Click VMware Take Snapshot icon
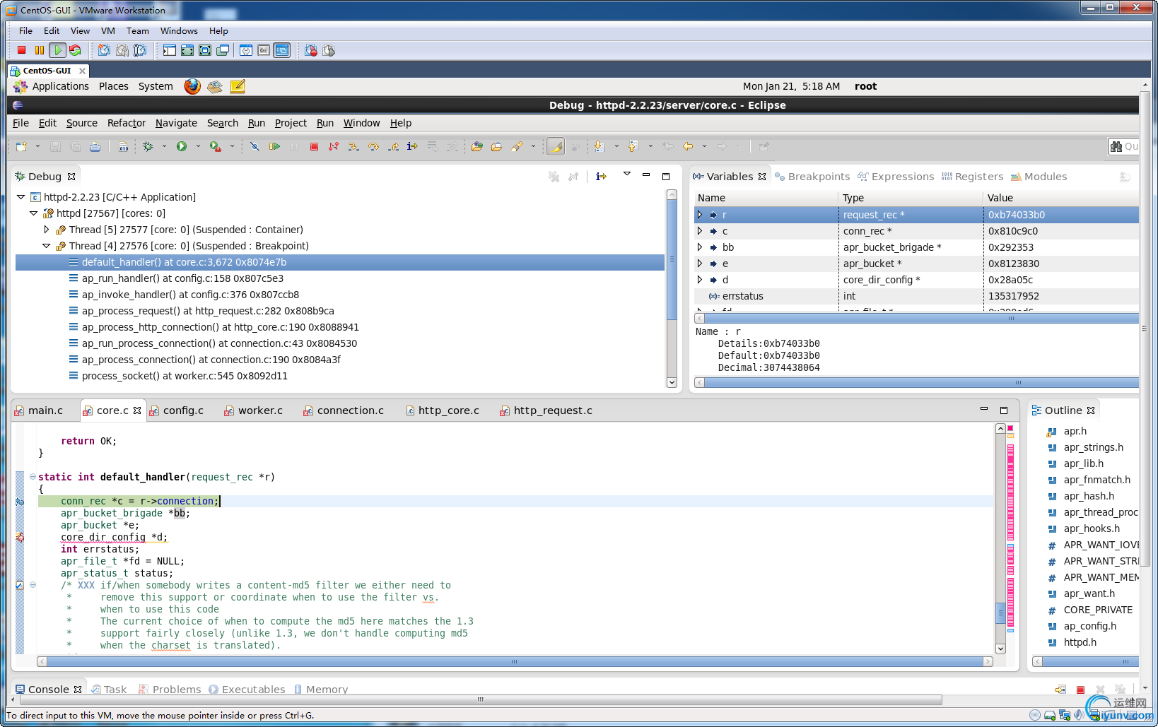Viewport: 1158px width, 727px height. click(x=104, y=50)
